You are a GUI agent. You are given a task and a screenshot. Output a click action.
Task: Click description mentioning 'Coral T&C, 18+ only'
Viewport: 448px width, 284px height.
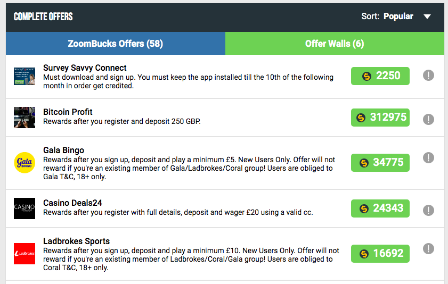(x=191, y=259)
